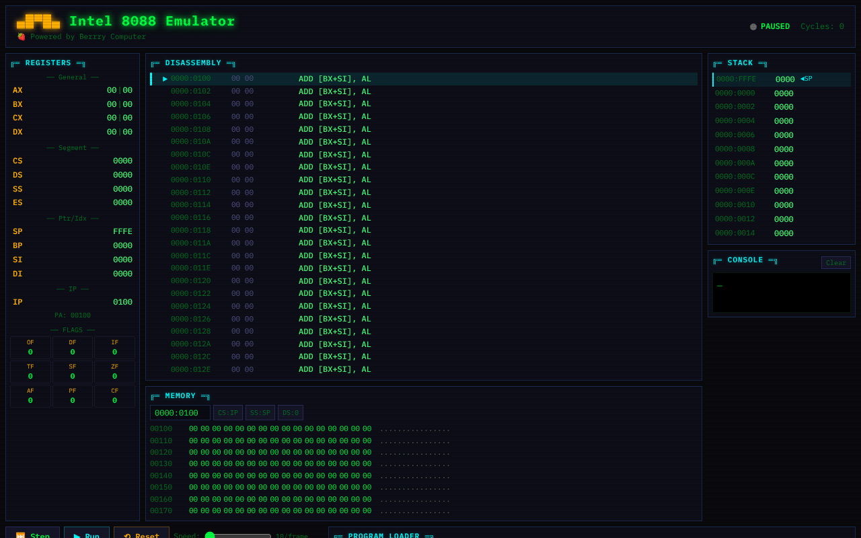Screen dimensions: 861x538
Task: Click the TF flag cell
Action: coord(30,372)
